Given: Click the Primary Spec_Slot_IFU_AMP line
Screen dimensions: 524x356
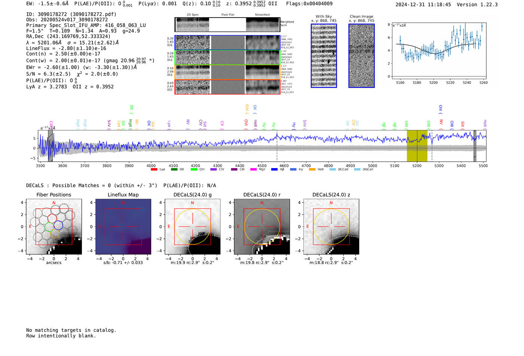Looking at the screenshot, I should click(86, 25).
